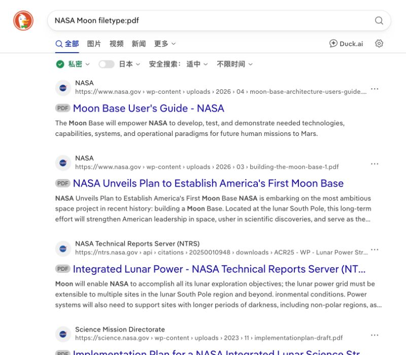
Task: Click NASA favicon of Moon Base User's Guide result
Action: click(x=63, y=88)
